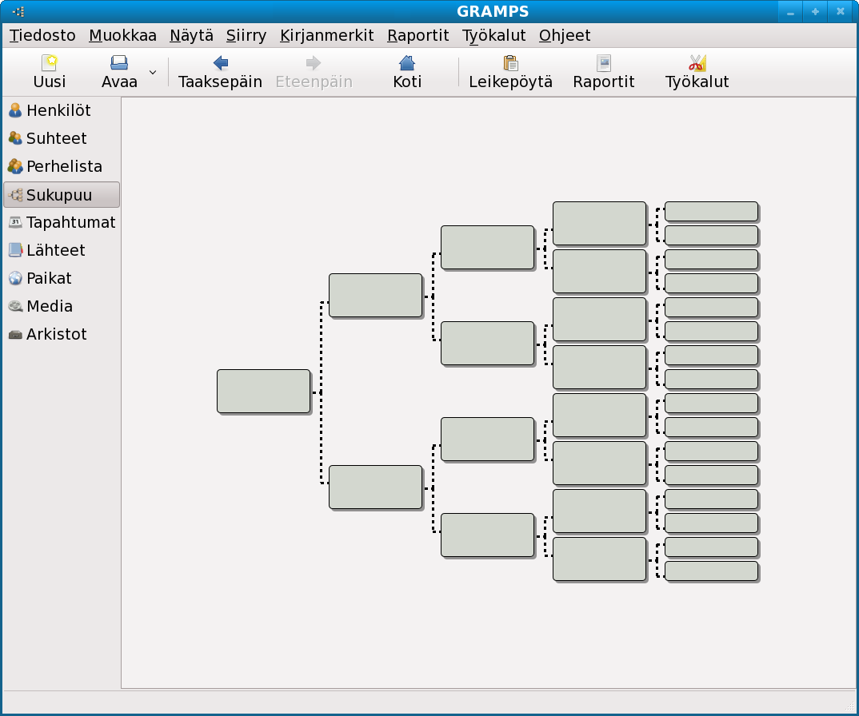Open the Tiedosto menu
Screen dimensions: 859x716
coord(42,35)
